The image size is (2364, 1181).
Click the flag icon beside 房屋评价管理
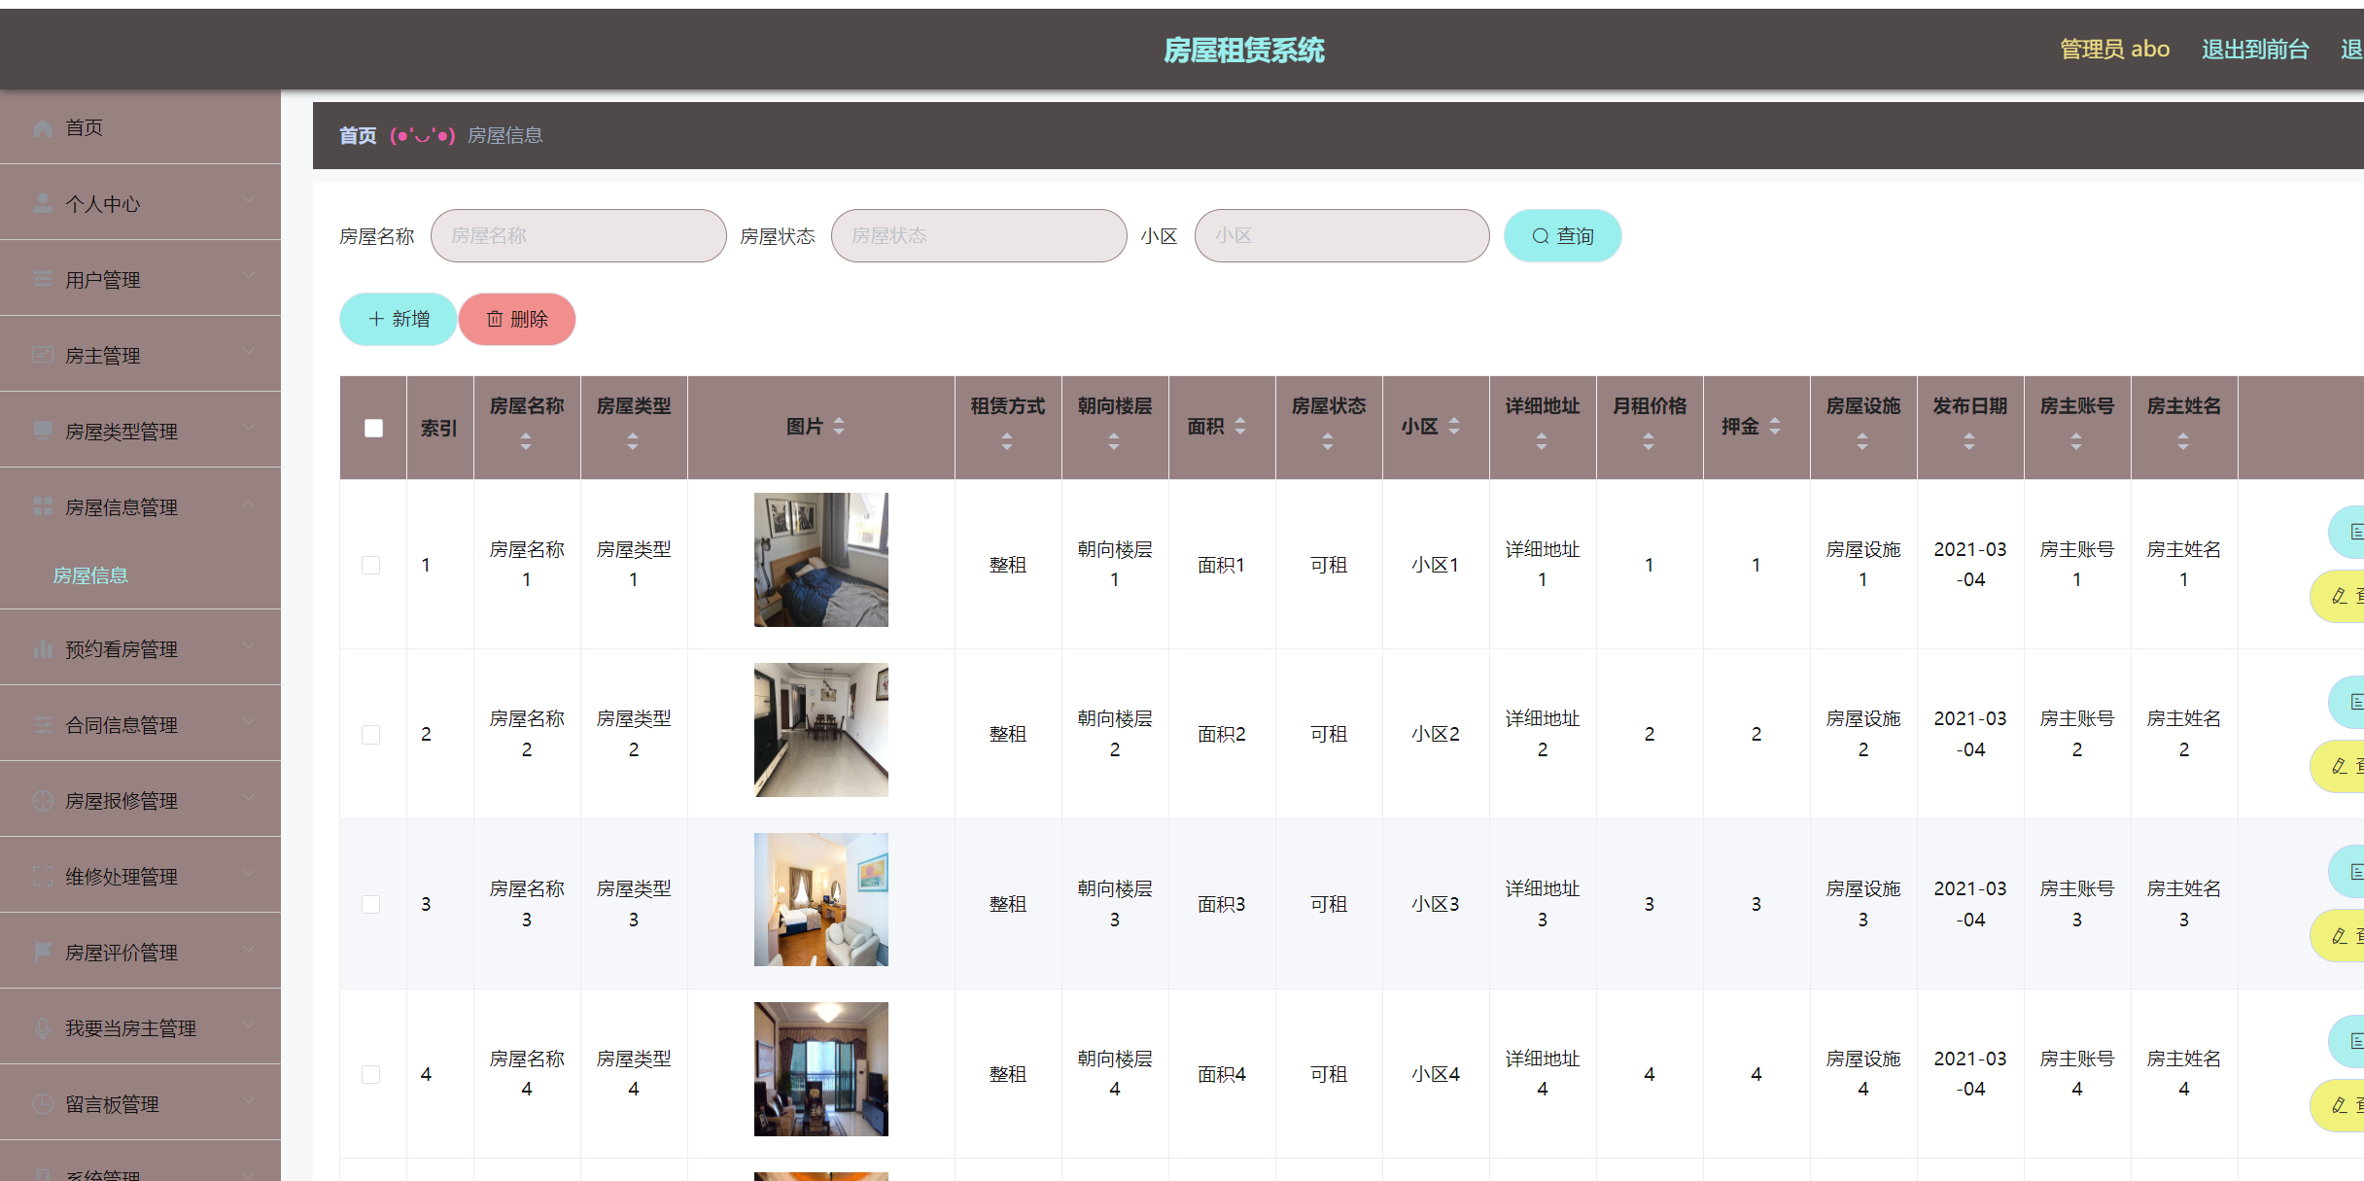[x=43, y=952]
